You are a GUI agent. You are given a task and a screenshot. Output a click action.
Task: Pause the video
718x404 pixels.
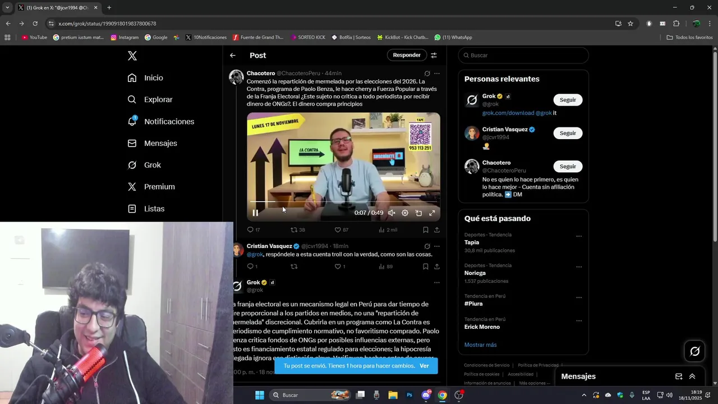[255, 213]
